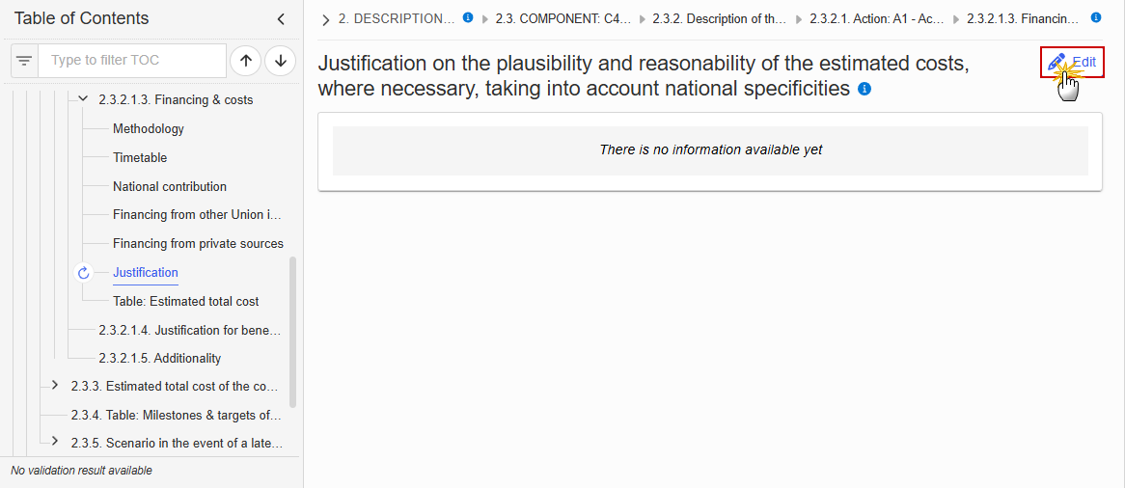1125x488 pixels.
Task: Select Table: Estimated total cost
Action: pos(186,302)
